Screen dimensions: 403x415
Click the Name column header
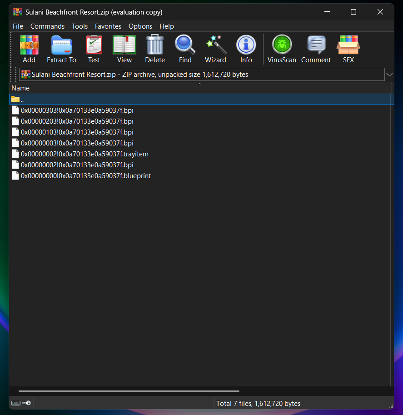(x=20, y=88)
